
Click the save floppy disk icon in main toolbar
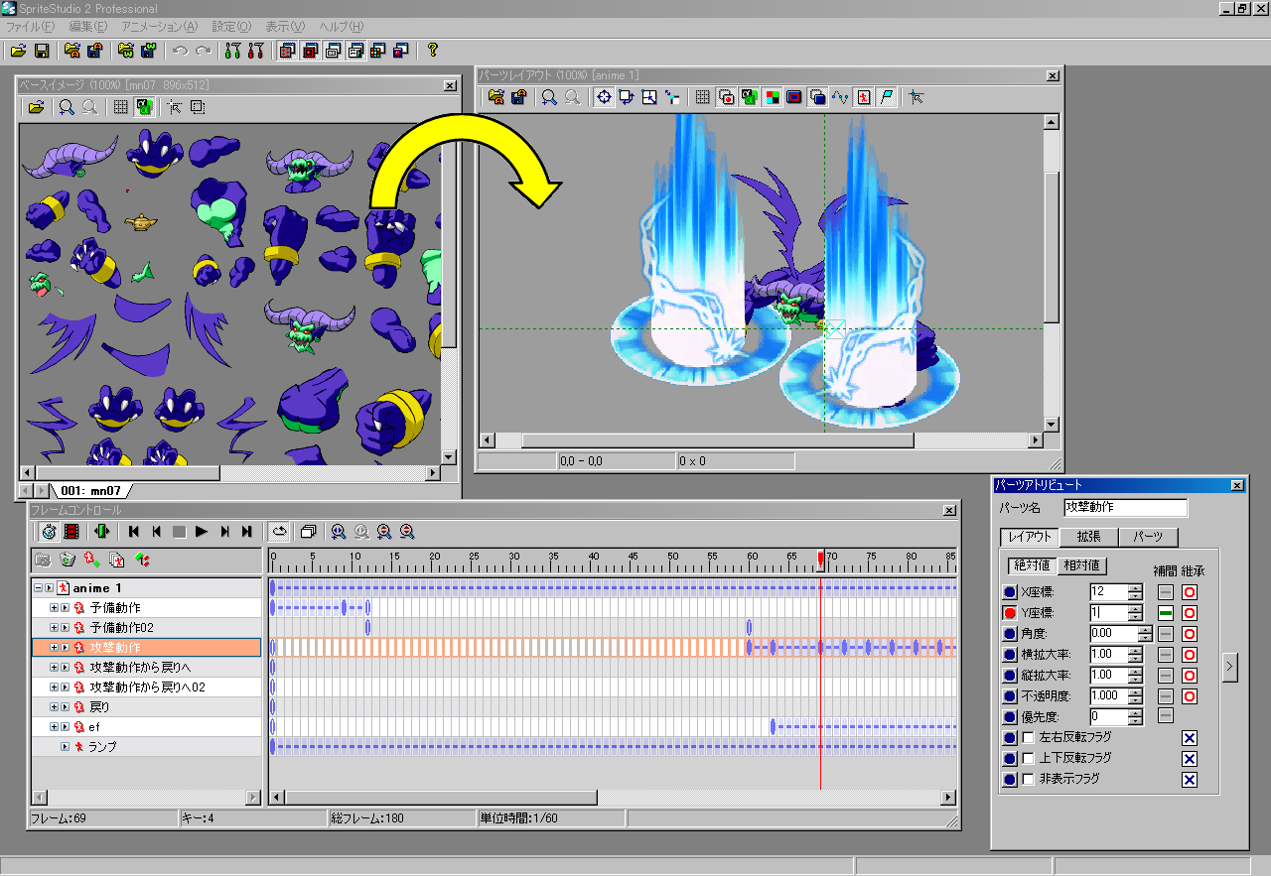point(42,50)
